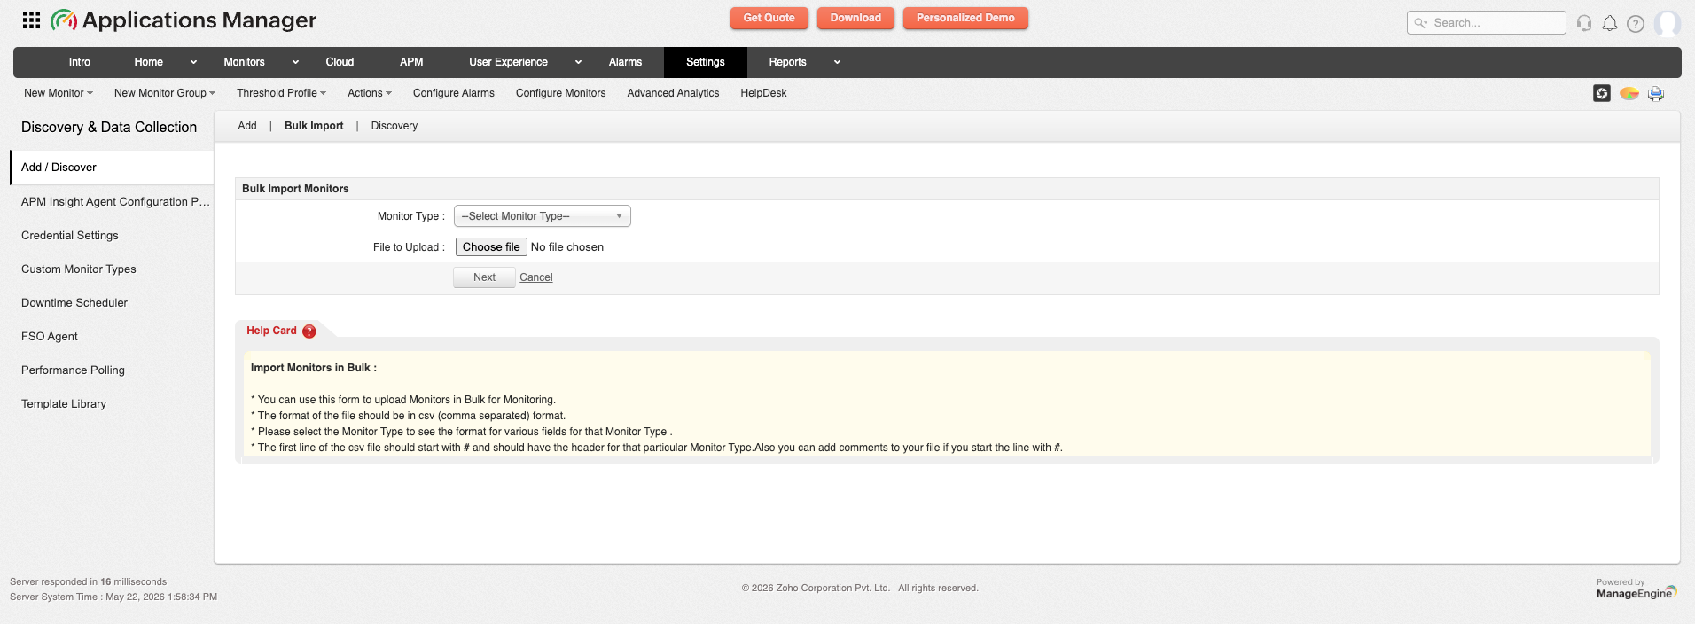Open Configure Monitors link
Screen dimensions: 1695x624
pos(561,93)
